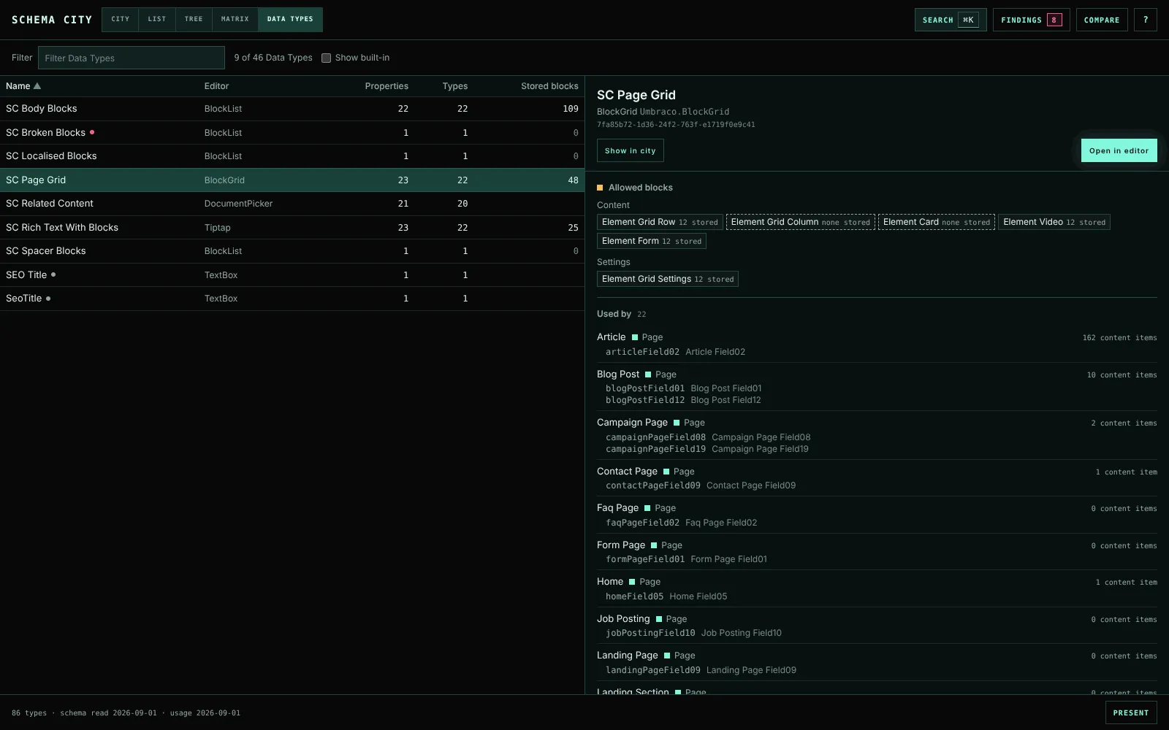This screenshot has width=1169, height=730.
Task: Open help with the question mark button
Action: click(x=1146, y=20)
